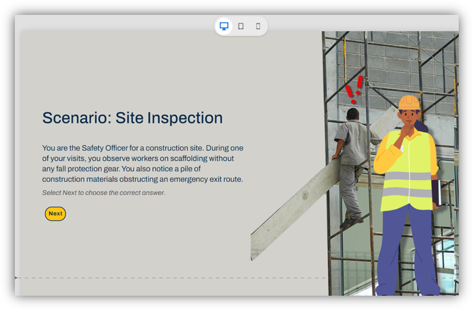This screenshot has width=473, height=310.
Task: Switch to tablet preview mode
Action: [x=241, y=26]
